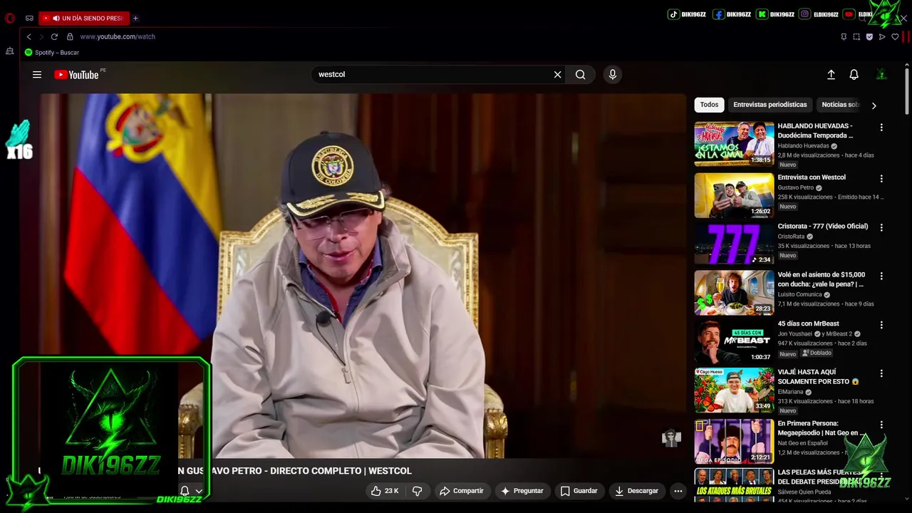Open options for Cristorata 777 video
The width and height of the screenshot is (912, 513).
881,227
